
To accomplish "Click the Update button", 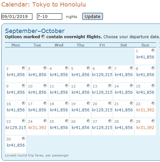I will pos(93,16).
